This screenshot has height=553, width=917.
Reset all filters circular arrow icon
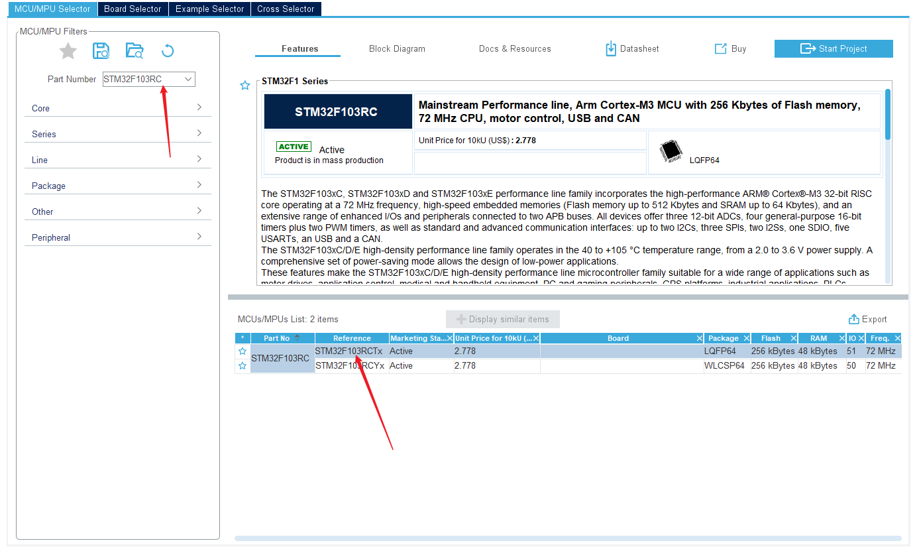tap(168, 51)
